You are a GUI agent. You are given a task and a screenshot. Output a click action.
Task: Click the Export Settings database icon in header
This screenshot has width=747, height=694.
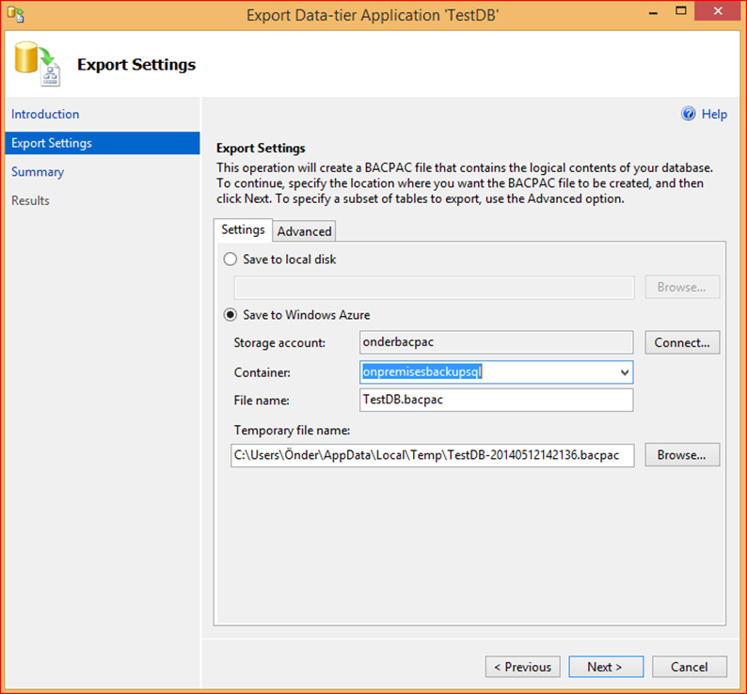tap(37, 64)
